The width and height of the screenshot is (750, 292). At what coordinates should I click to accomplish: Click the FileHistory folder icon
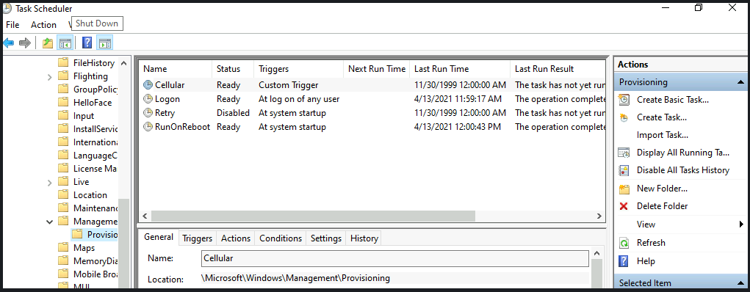63,62
